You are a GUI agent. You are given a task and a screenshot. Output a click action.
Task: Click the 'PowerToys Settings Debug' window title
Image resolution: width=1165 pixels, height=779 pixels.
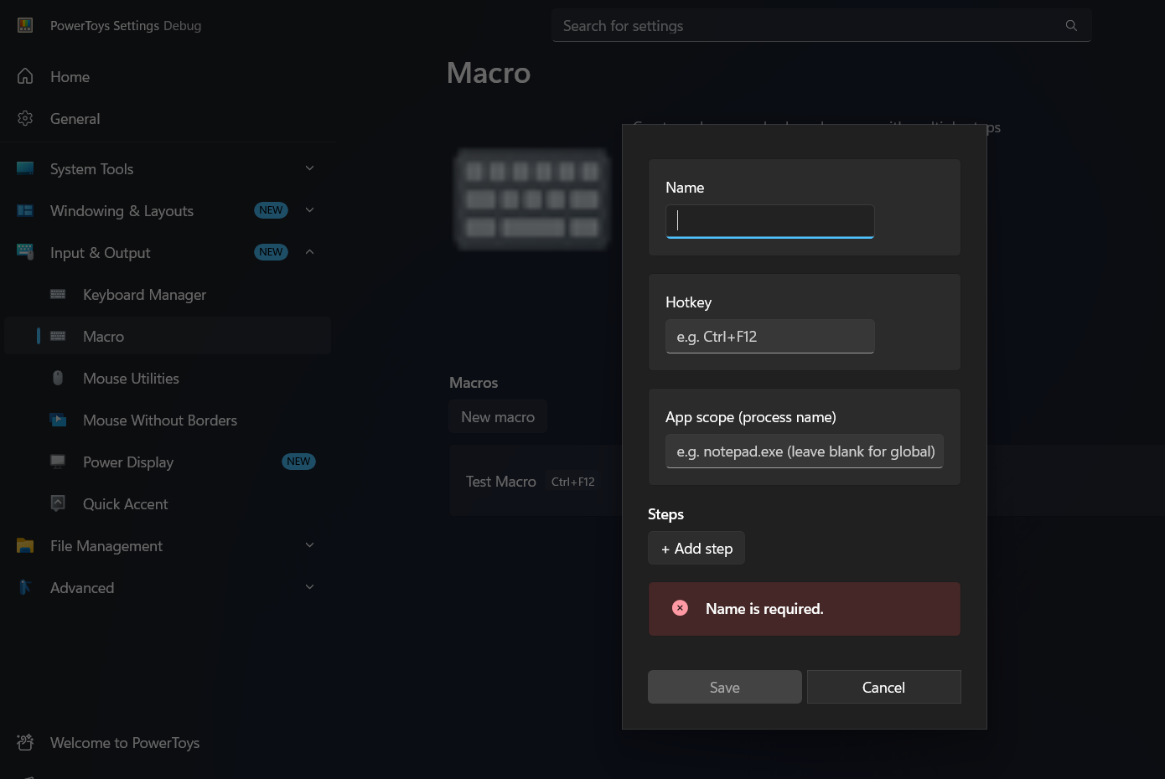tap(126, 26)
